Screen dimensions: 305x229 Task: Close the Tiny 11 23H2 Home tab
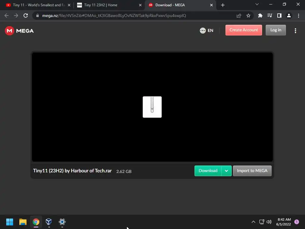140,5
